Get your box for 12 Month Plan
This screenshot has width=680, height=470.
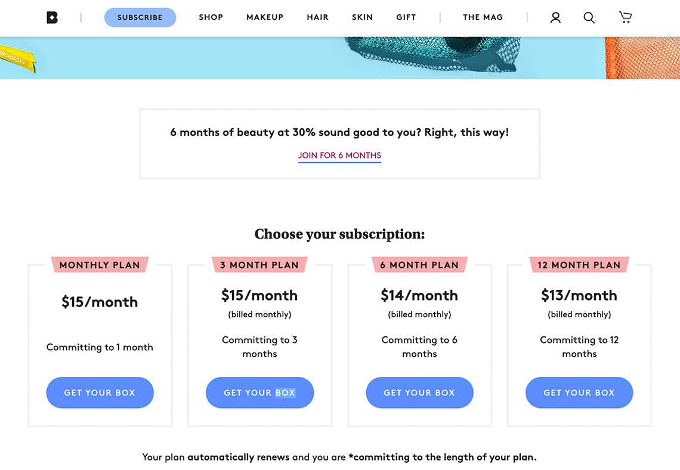[x=579, y=392]
